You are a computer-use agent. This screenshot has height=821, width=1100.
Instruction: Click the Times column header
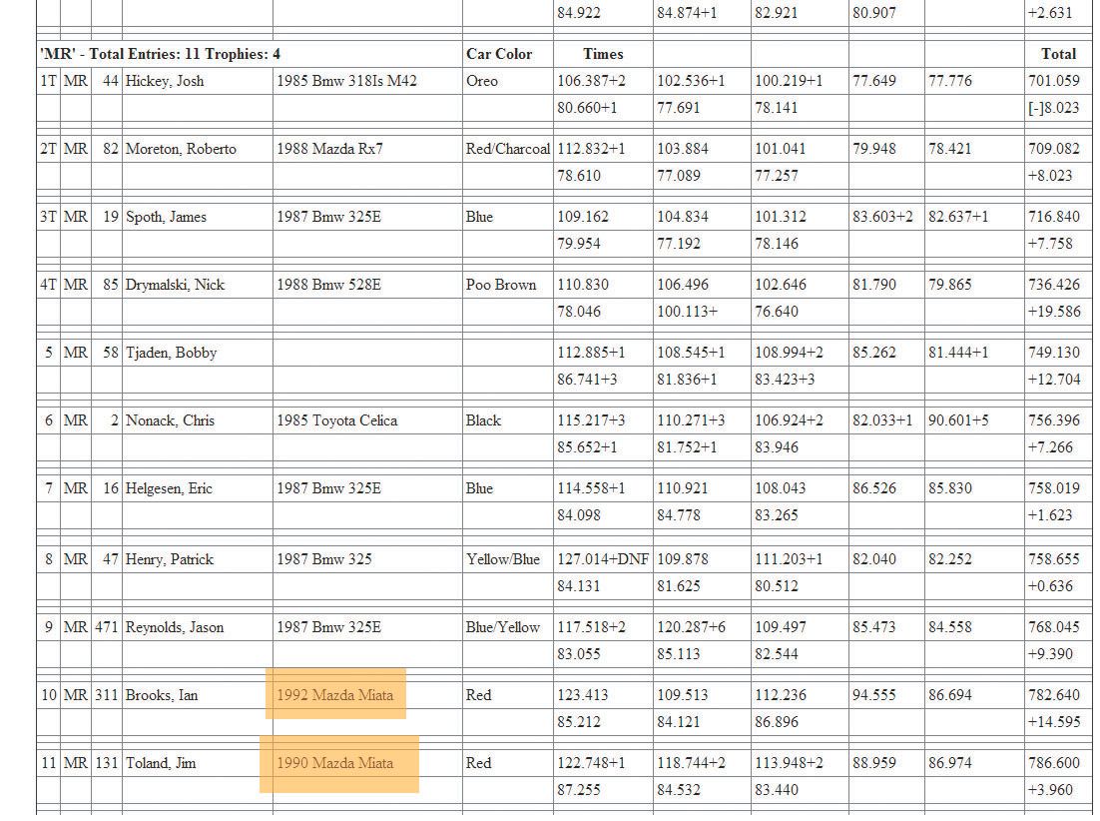click(603, 54)
